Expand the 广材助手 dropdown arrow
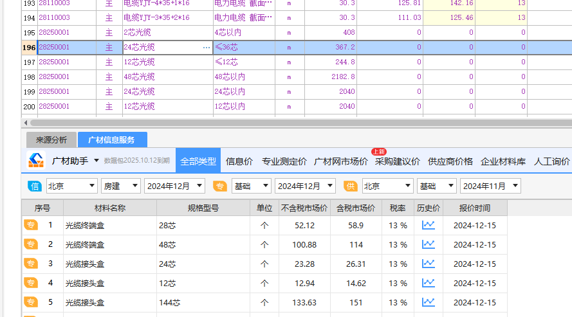This screenshot has width=572, height=317. coord(97,161)
